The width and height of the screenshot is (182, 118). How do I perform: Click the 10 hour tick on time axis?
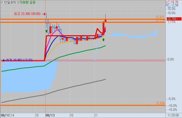pyautogui.click(x=72, y=115)
